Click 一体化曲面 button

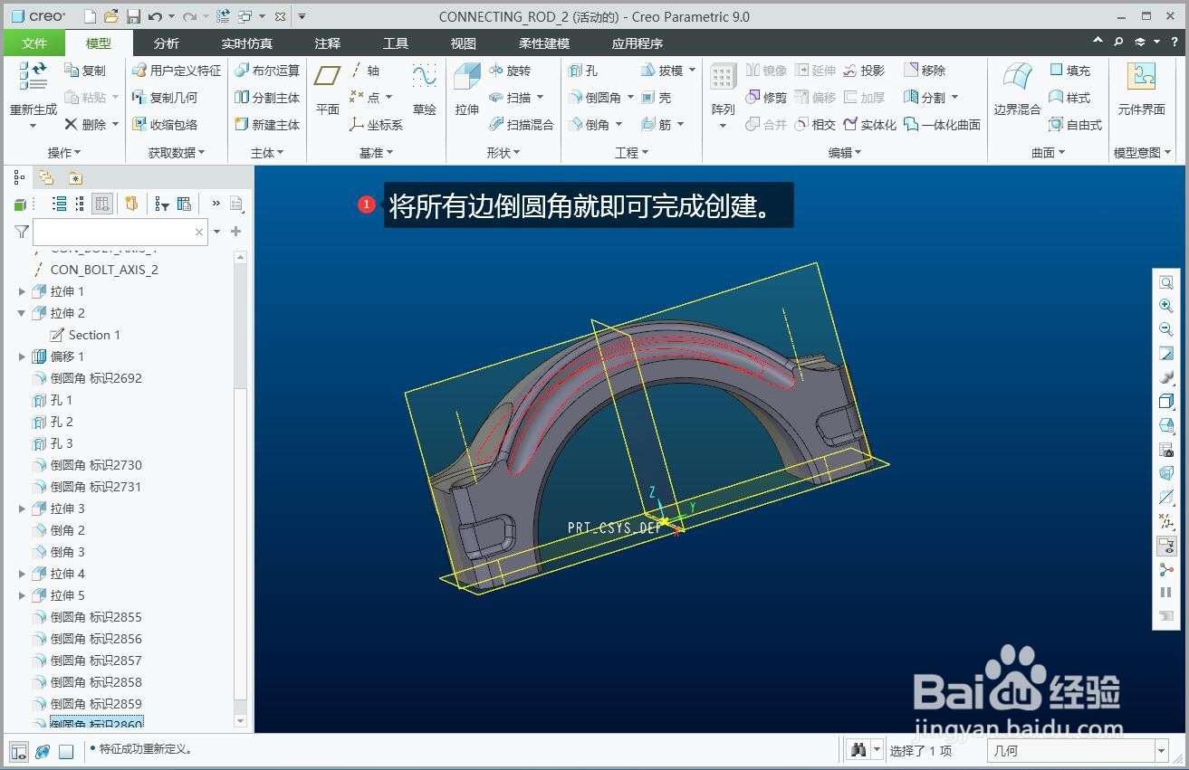tap(942, 125)
